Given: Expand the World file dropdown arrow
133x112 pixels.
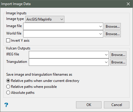Looking at the screenshot, I should coord(101,34).
